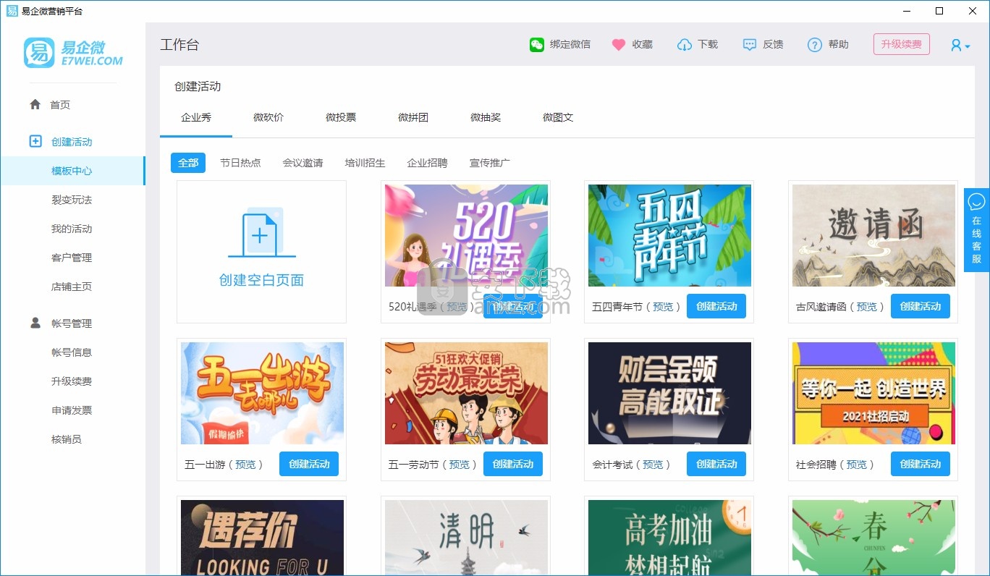Click the 财会金领 template thumbnail

669,393
